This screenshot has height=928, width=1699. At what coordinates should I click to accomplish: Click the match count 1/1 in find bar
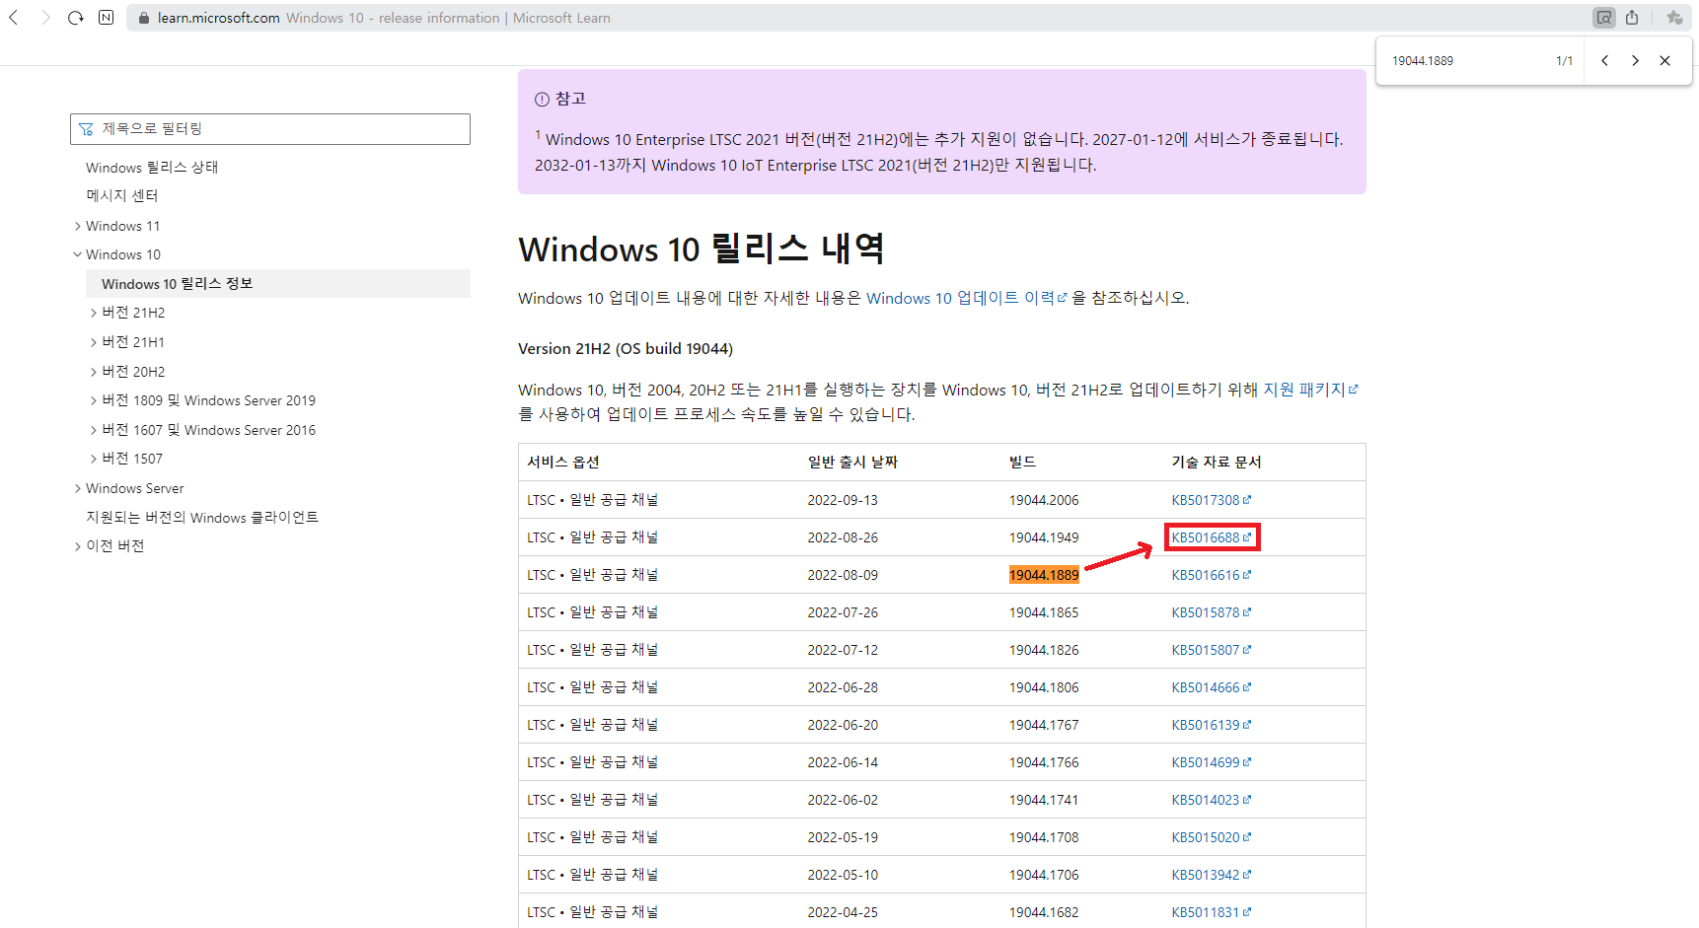[1564, 61]
